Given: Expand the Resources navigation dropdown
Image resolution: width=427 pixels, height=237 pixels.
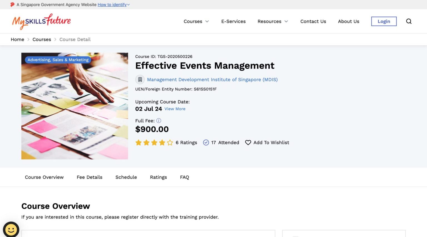Looking at the screenshot, I should click(272, 21).
